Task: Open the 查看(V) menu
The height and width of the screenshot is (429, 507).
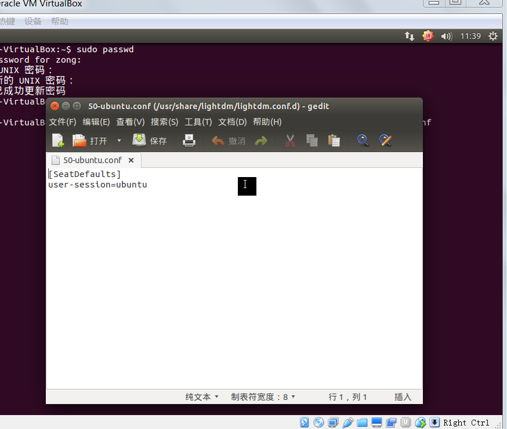Action: [131, 122]
